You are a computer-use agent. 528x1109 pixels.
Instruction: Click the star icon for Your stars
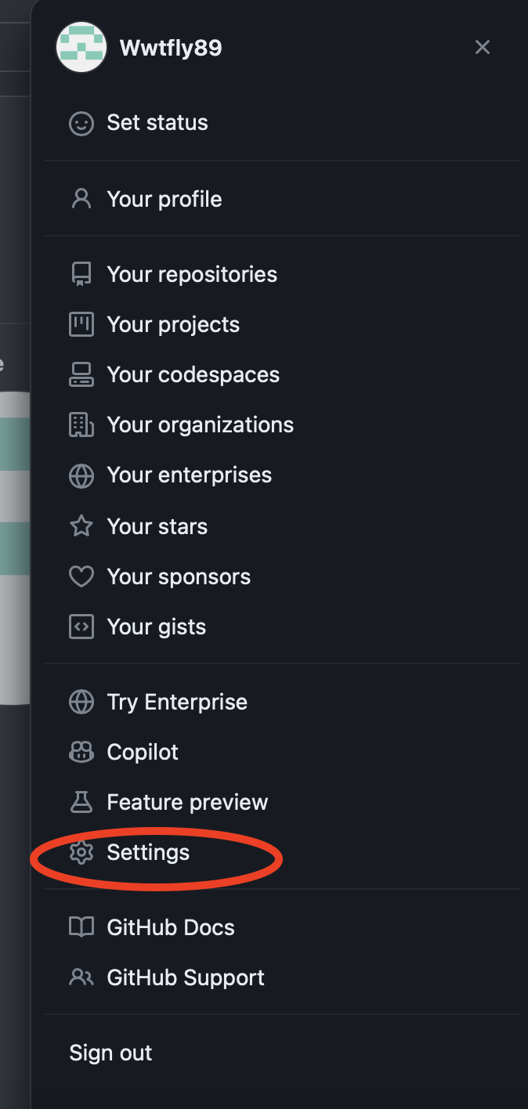tap(81, 526)
